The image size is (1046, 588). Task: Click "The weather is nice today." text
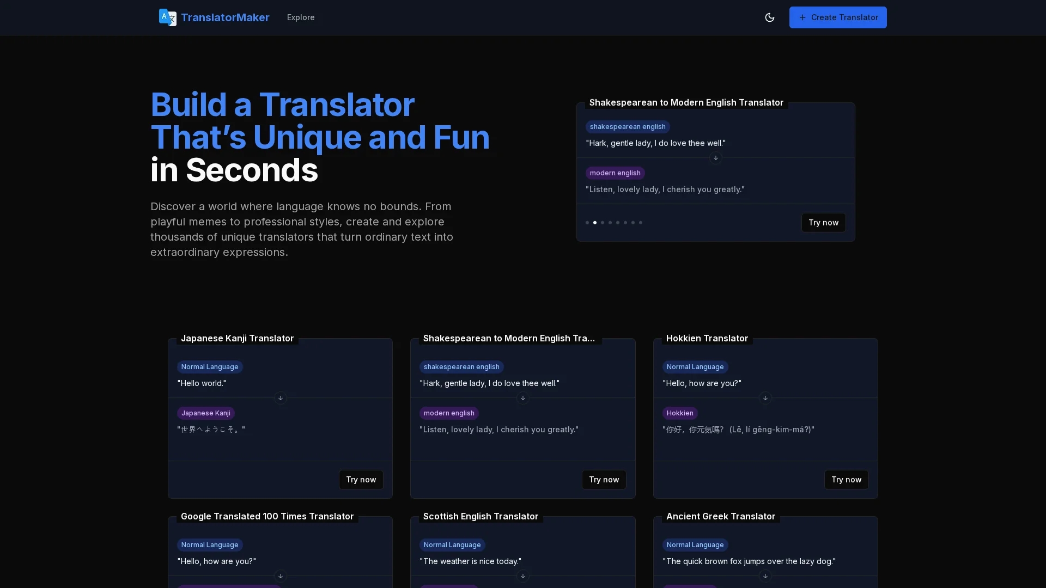[x=470, y=561]
